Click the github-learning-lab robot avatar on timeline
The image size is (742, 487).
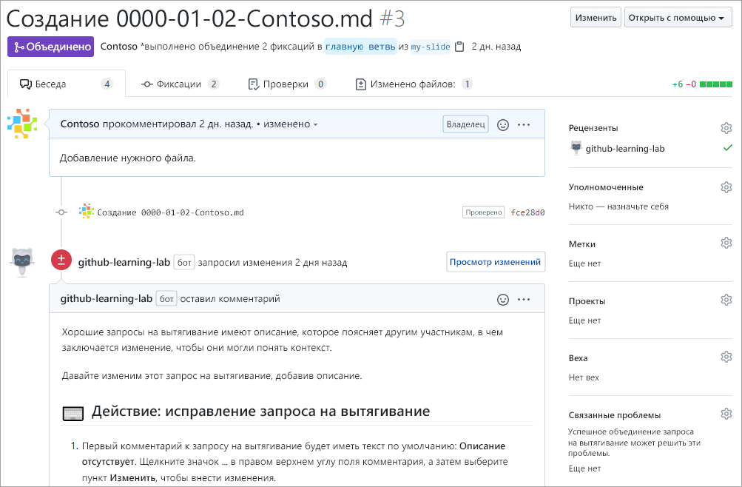(x=21, y=262)
